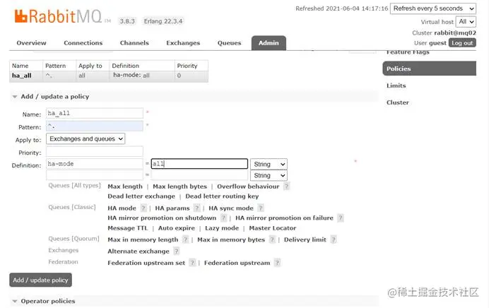Open Limits in the admin sidebar
The height and width of the screenshot is (308, 489).
(396, 85)
